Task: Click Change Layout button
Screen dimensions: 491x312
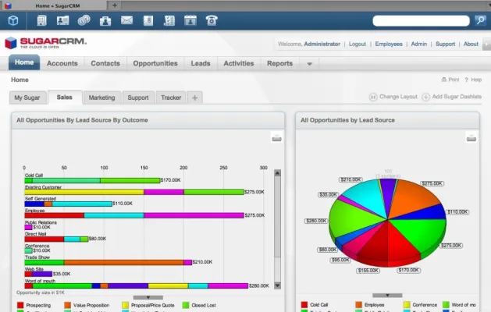Action: click(393, 97)
